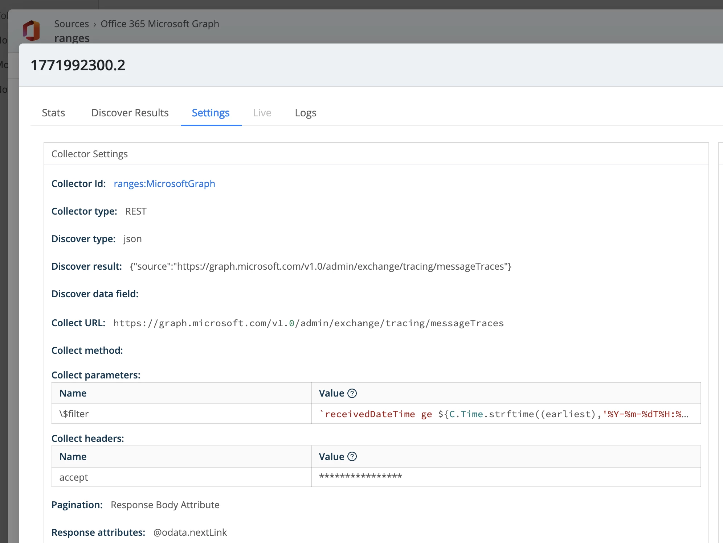Click the @odata.nextLink response attribute
The height and width of the screenshot is (543, 723).
pos(190,532)
